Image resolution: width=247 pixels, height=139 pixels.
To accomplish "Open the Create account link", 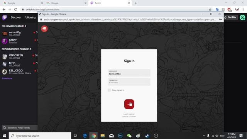I will (129, 117).
